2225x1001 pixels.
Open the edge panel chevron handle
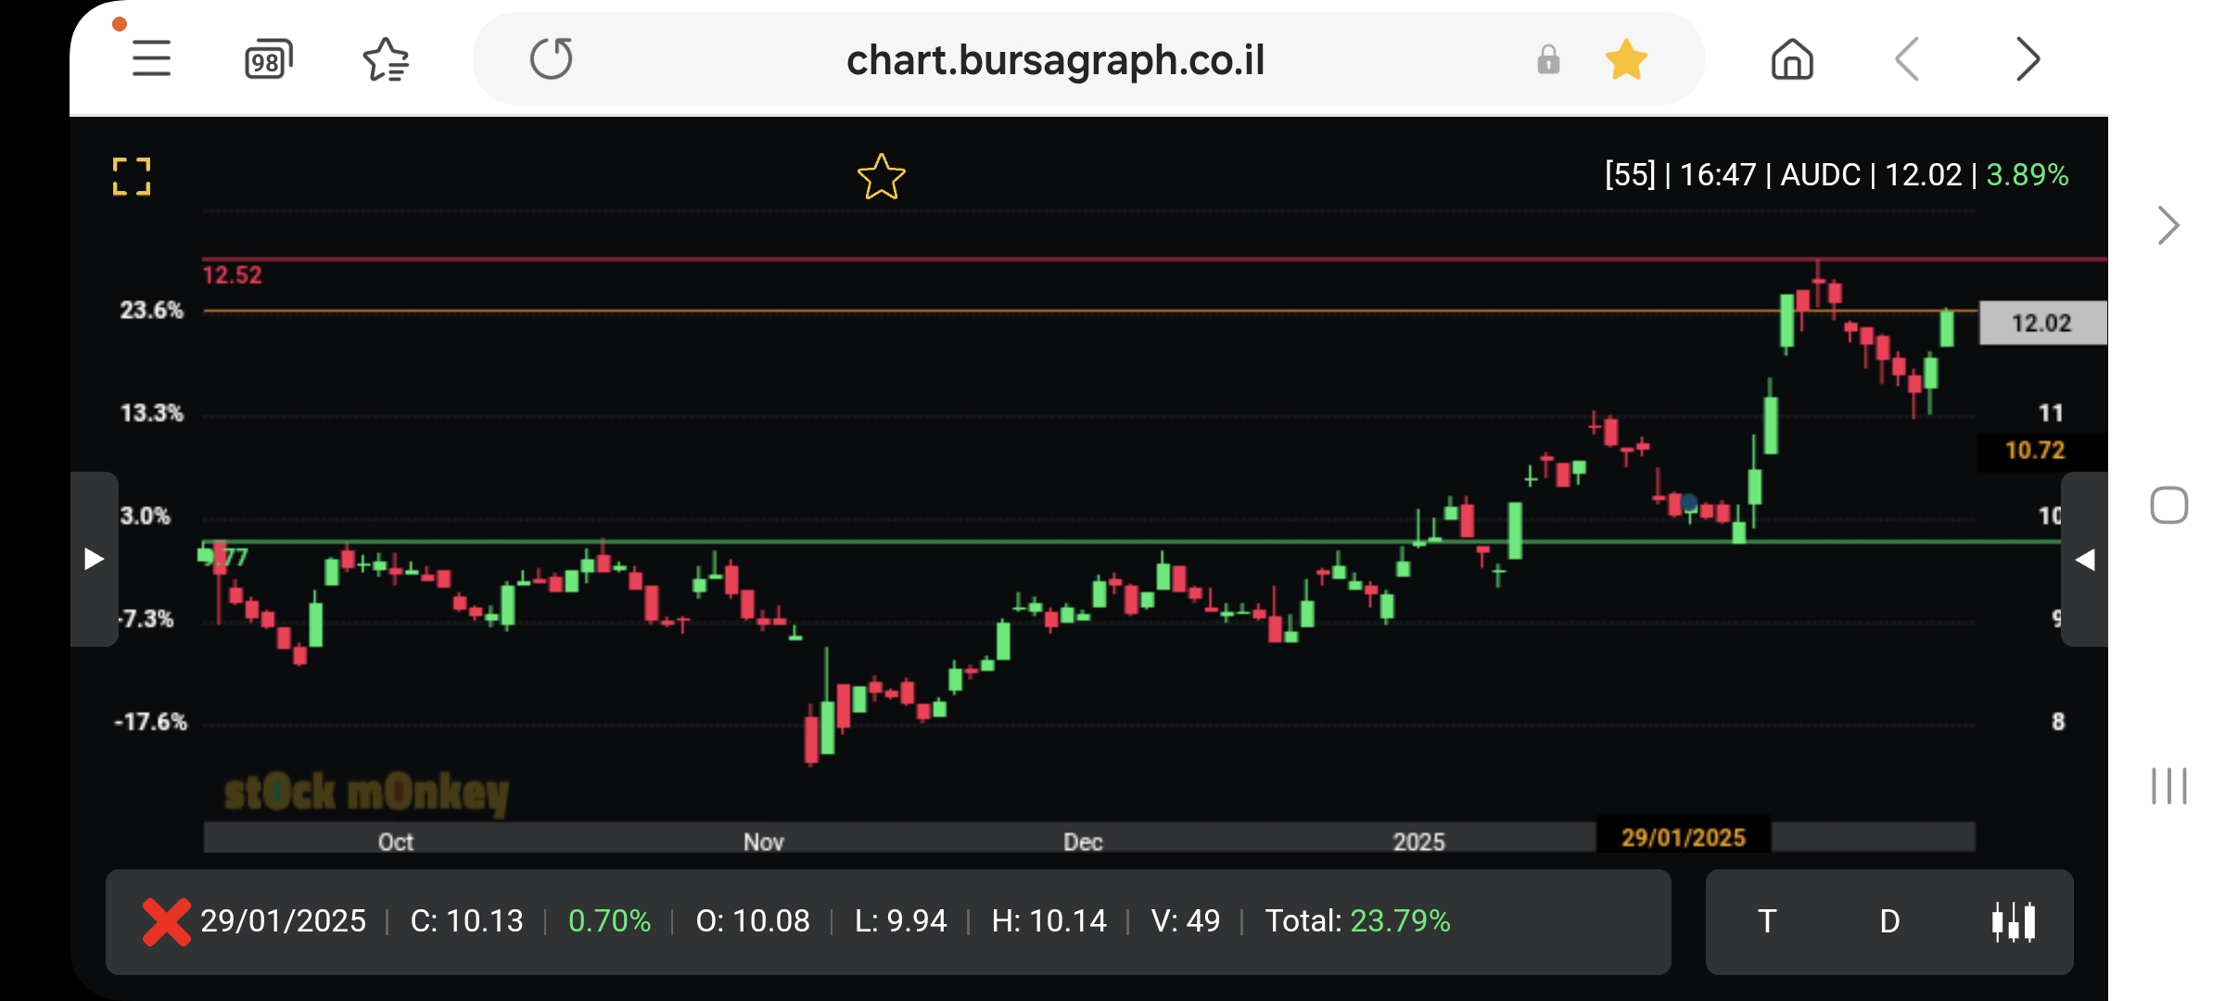[2168, 225]
